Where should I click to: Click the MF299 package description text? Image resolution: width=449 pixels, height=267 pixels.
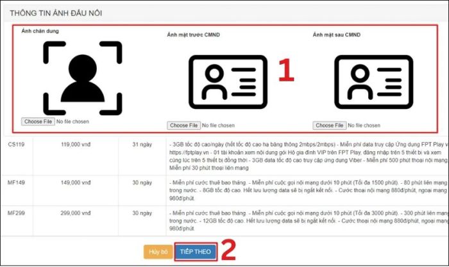pyautogui.click(x=308, y=221)
